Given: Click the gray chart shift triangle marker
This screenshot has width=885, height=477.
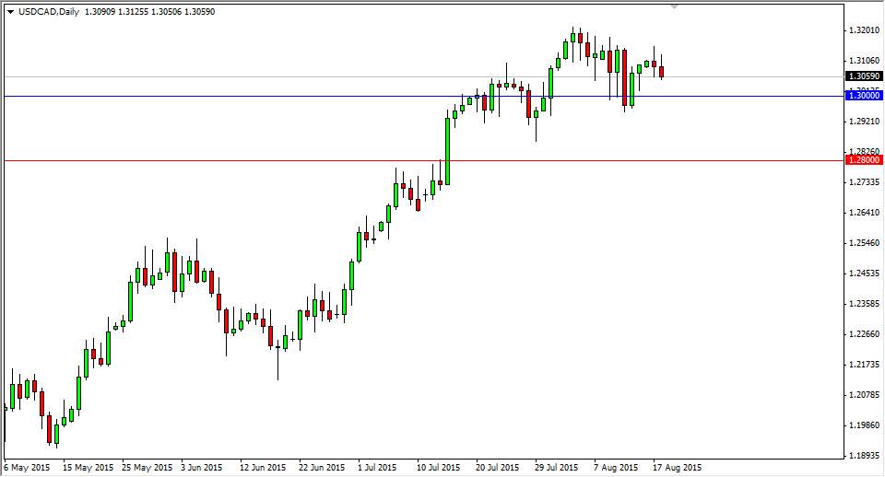Looking at the screenshot, I should pyautogui.click(x=673, y=6).
